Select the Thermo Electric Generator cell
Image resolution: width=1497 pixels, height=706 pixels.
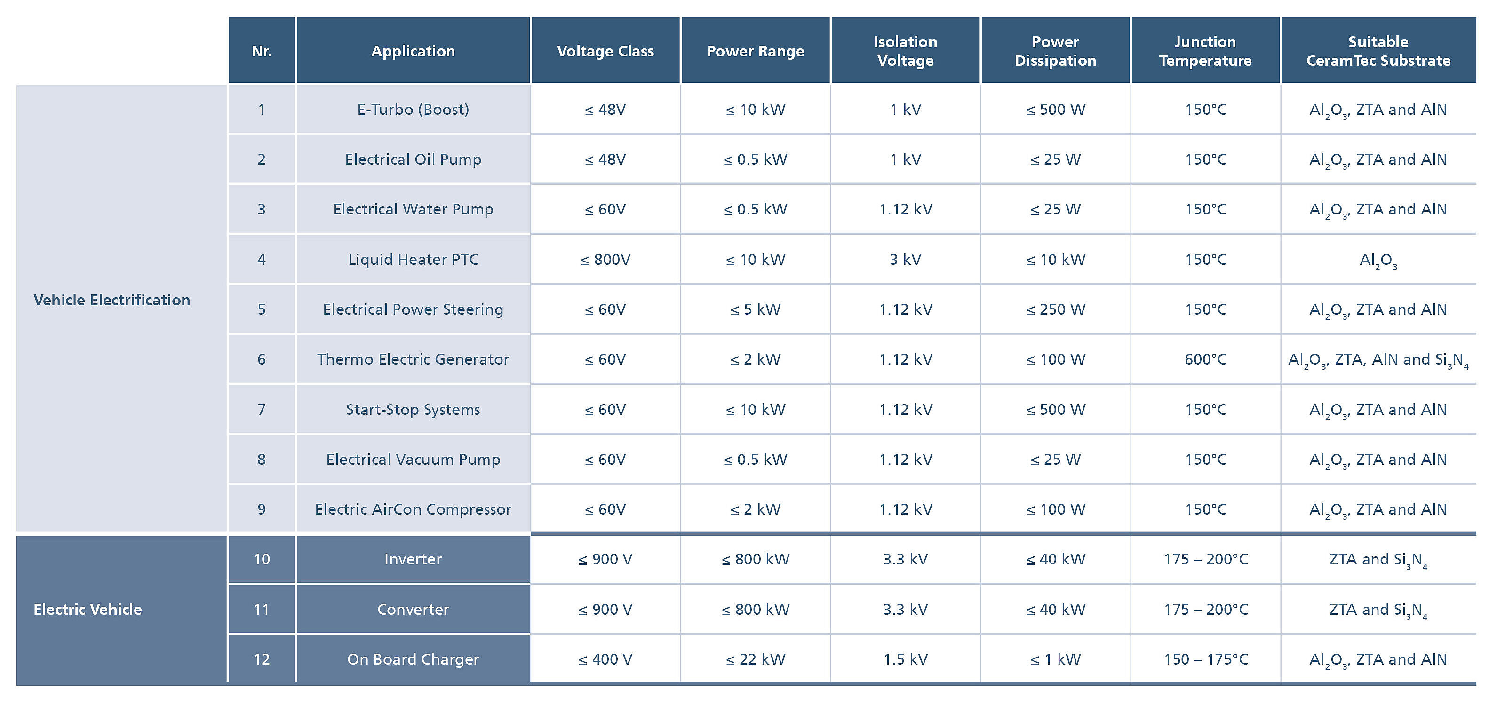point(413,359)
